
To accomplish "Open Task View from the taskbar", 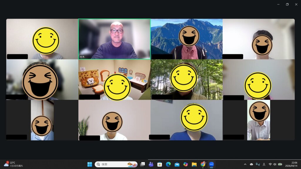I will (x=143, y=164).
